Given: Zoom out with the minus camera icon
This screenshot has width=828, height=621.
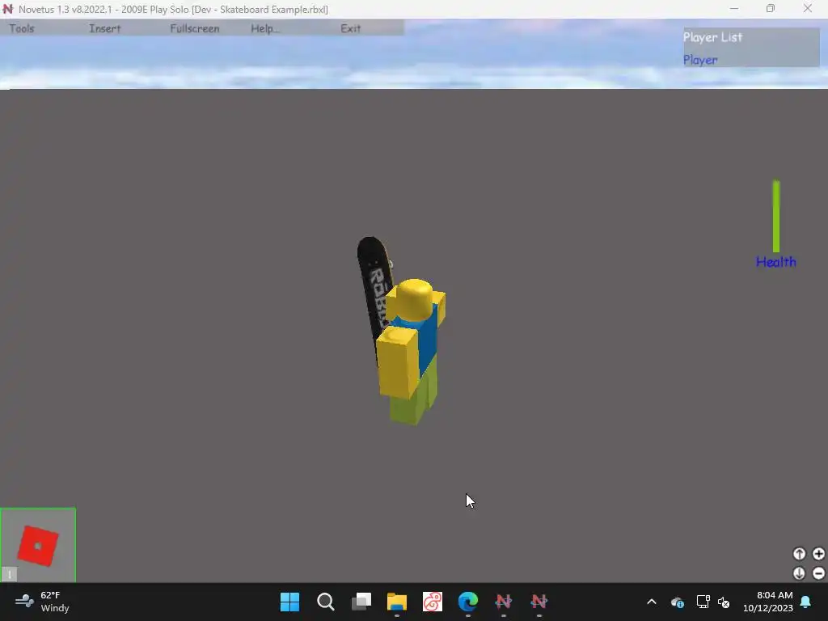Looking at the screenshot, I should 818,573.
